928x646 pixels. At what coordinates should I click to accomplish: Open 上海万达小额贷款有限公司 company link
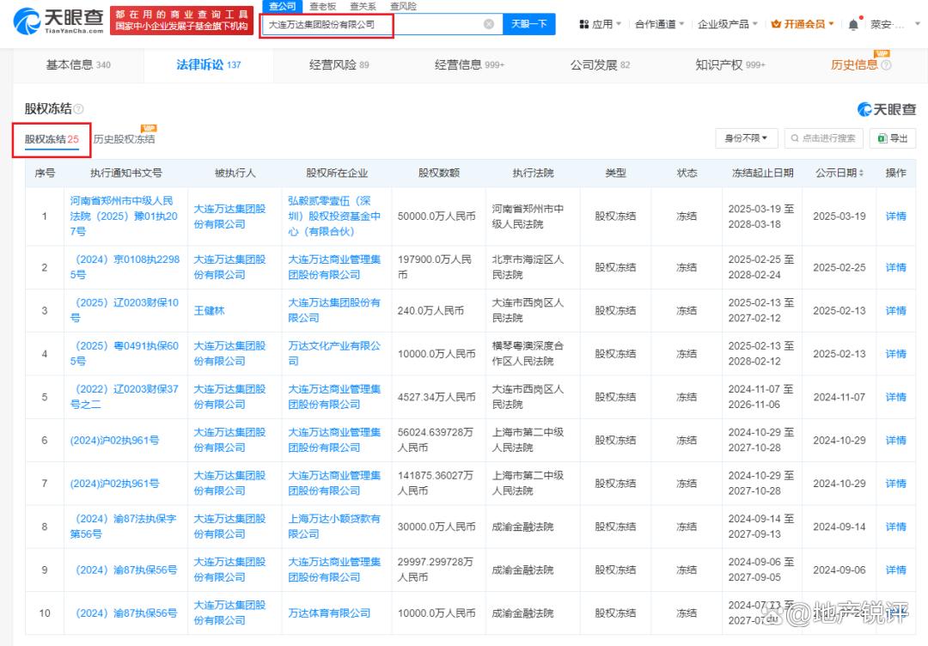coord(334,527)
